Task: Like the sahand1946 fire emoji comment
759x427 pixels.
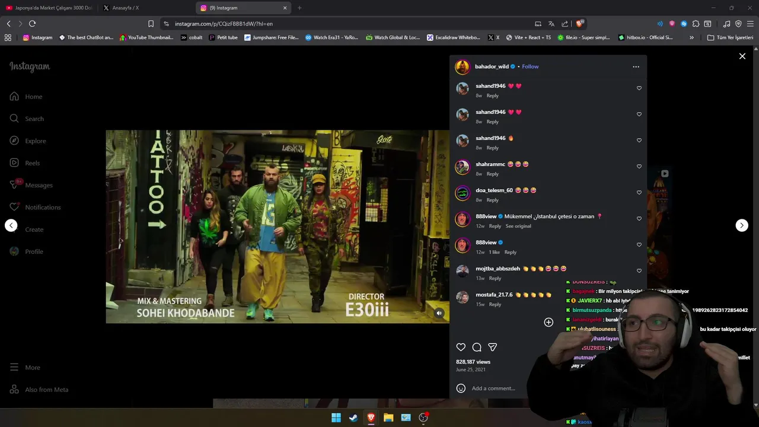Action: pos(639,140)
